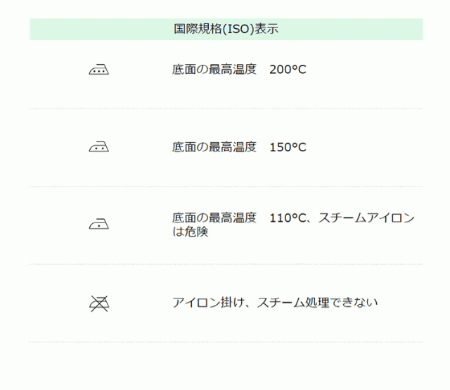Click the 150°C temperature value
The width and height of the screenshot is (450, 390).
(288, 147)
